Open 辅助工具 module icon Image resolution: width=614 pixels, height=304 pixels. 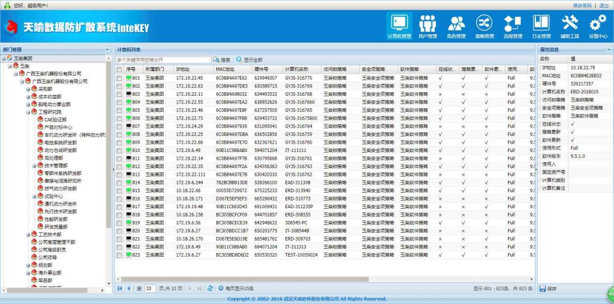click(x=570, y=26)
